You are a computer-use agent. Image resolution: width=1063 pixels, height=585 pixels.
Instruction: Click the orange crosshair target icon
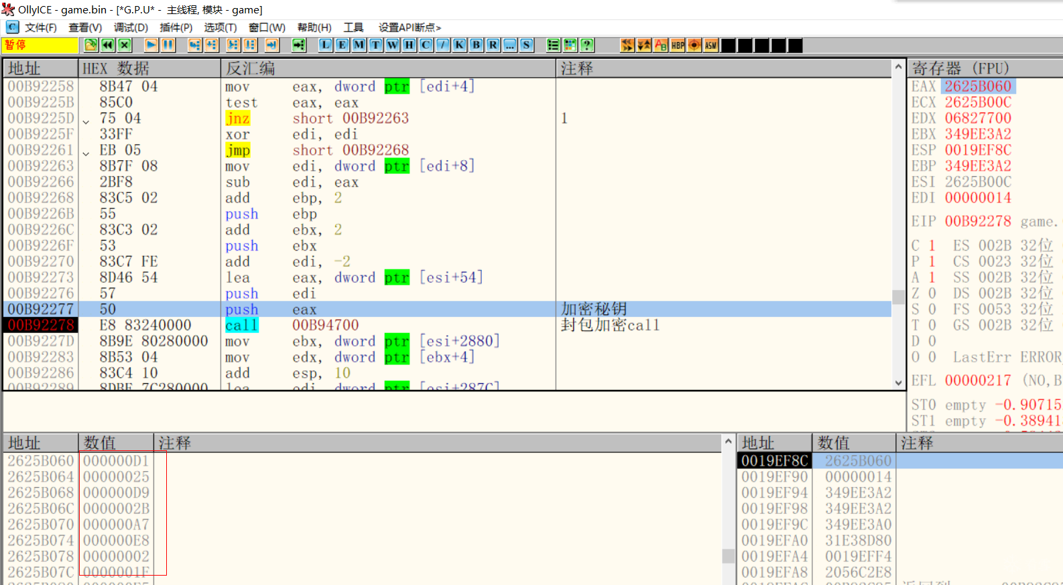coord(694,45)
